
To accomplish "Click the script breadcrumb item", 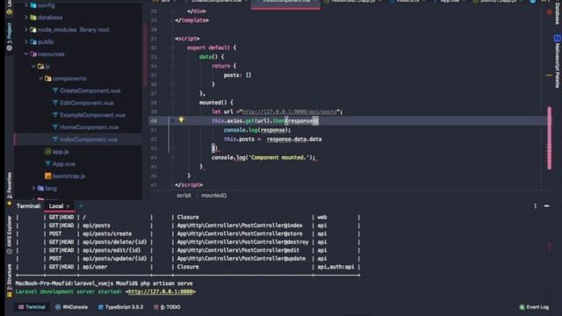I will pos(184,195).
